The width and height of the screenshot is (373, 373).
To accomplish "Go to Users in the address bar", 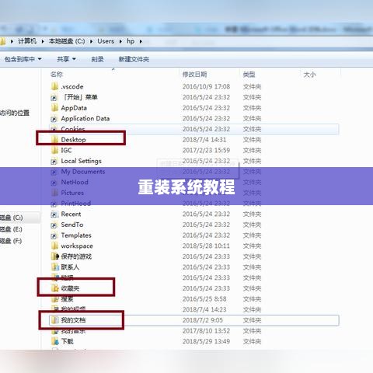I will (106, 41).
